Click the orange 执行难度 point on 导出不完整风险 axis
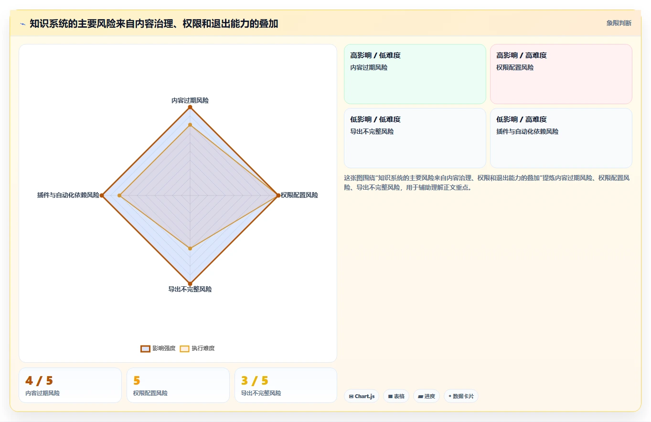This screenshot has width=651, height=422. pyautogui.click(x=190, y=249)
